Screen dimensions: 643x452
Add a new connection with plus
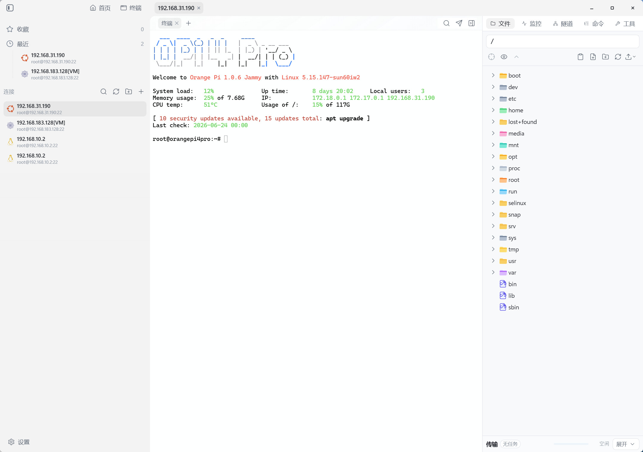click(x=141, y=92)
